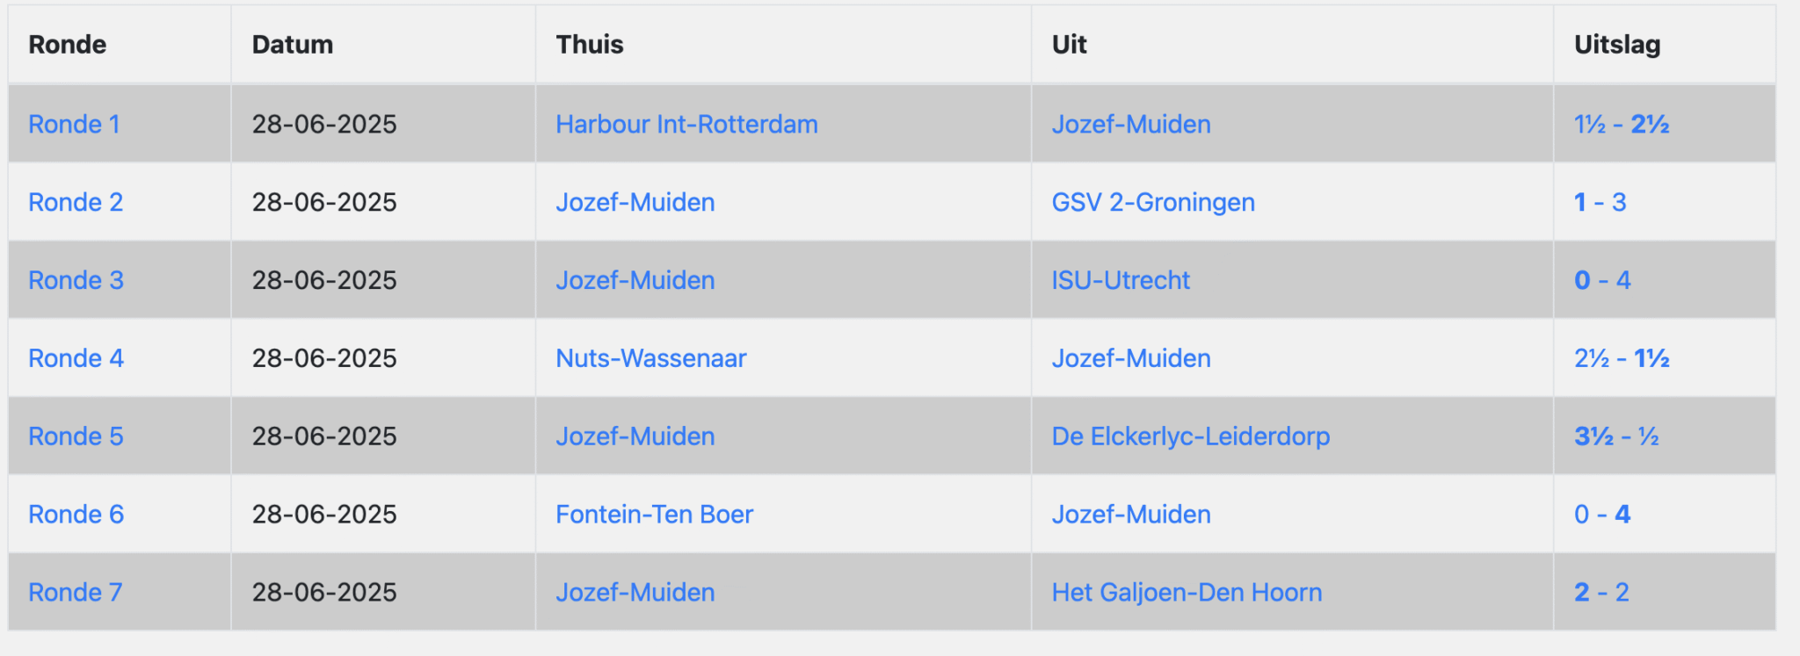
Task: Open the Ronde 4 link
Action: 76,358
